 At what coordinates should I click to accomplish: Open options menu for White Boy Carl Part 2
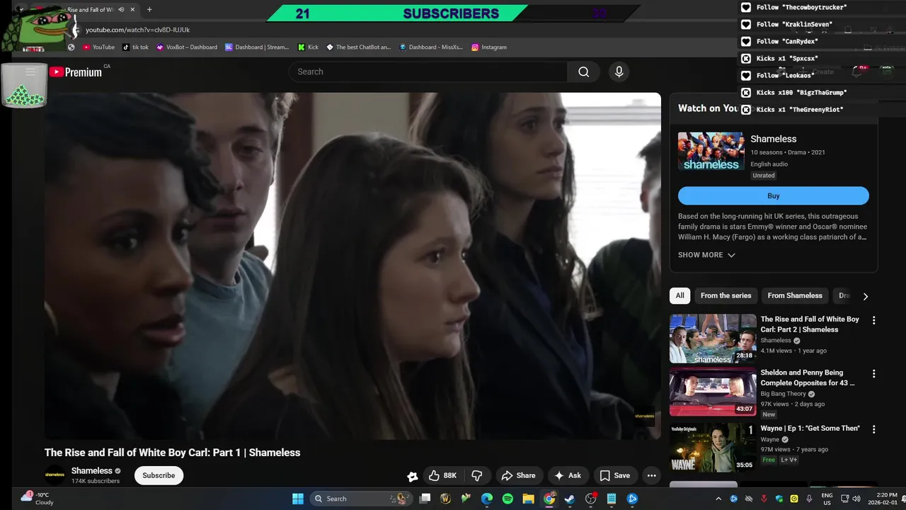tap(873, 320)
